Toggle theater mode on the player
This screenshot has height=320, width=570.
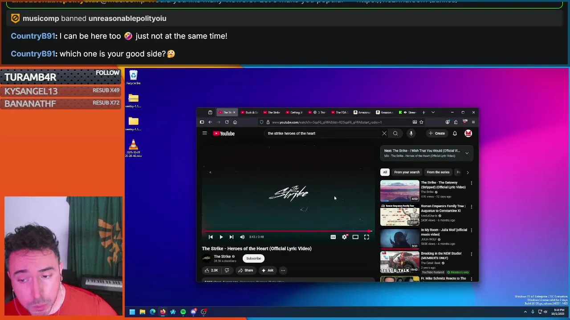355,237
